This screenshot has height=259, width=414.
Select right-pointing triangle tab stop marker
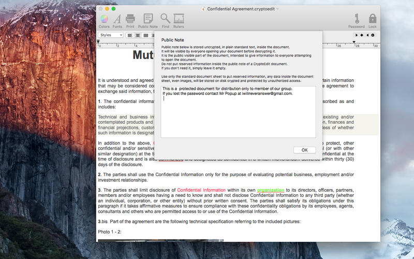[x=357, y=35]
